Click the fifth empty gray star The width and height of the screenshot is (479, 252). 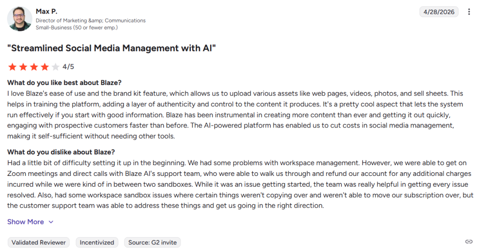tap(55, 67)
